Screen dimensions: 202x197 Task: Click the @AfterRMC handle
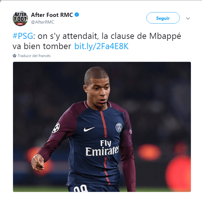[43, 22]
